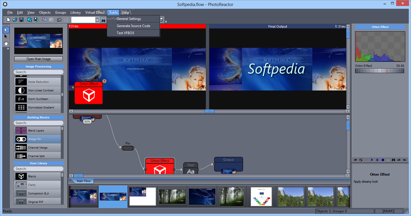
Task: Click the flow graph horizontal scrollbar thumb
Action: pos(78,176)
